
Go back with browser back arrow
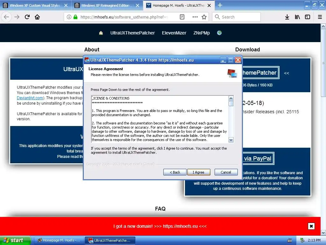click(6, 17)
